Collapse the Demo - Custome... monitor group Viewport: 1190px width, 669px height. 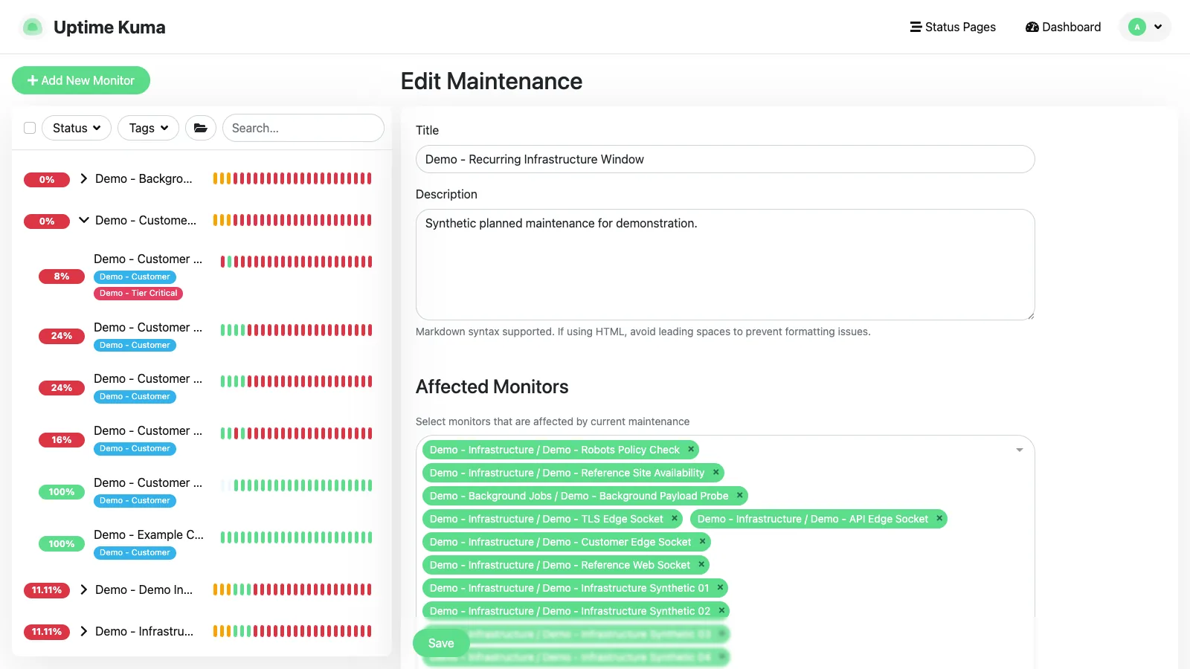pos(84,220)
